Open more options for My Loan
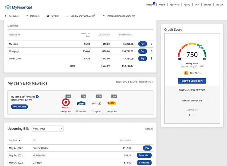This screenshot has width=227, height=166. (151, 44)
